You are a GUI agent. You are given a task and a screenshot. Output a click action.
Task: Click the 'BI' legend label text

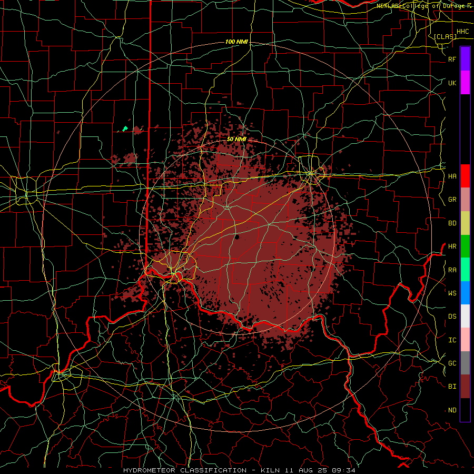pos(452,387)
